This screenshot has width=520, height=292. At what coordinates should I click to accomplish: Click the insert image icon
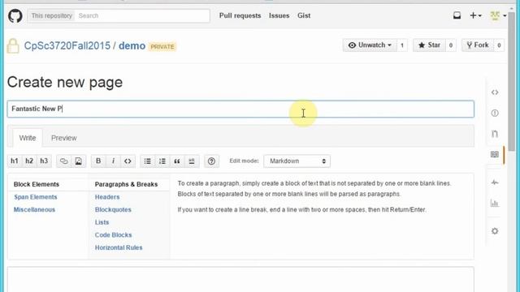(x=78, y=161)
